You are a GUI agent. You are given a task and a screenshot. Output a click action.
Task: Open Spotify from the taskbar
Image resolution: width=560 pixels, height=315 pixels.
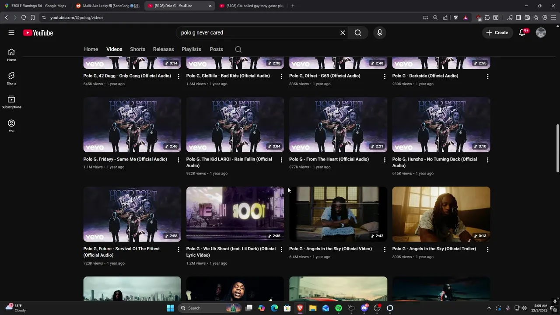[339, 308]
